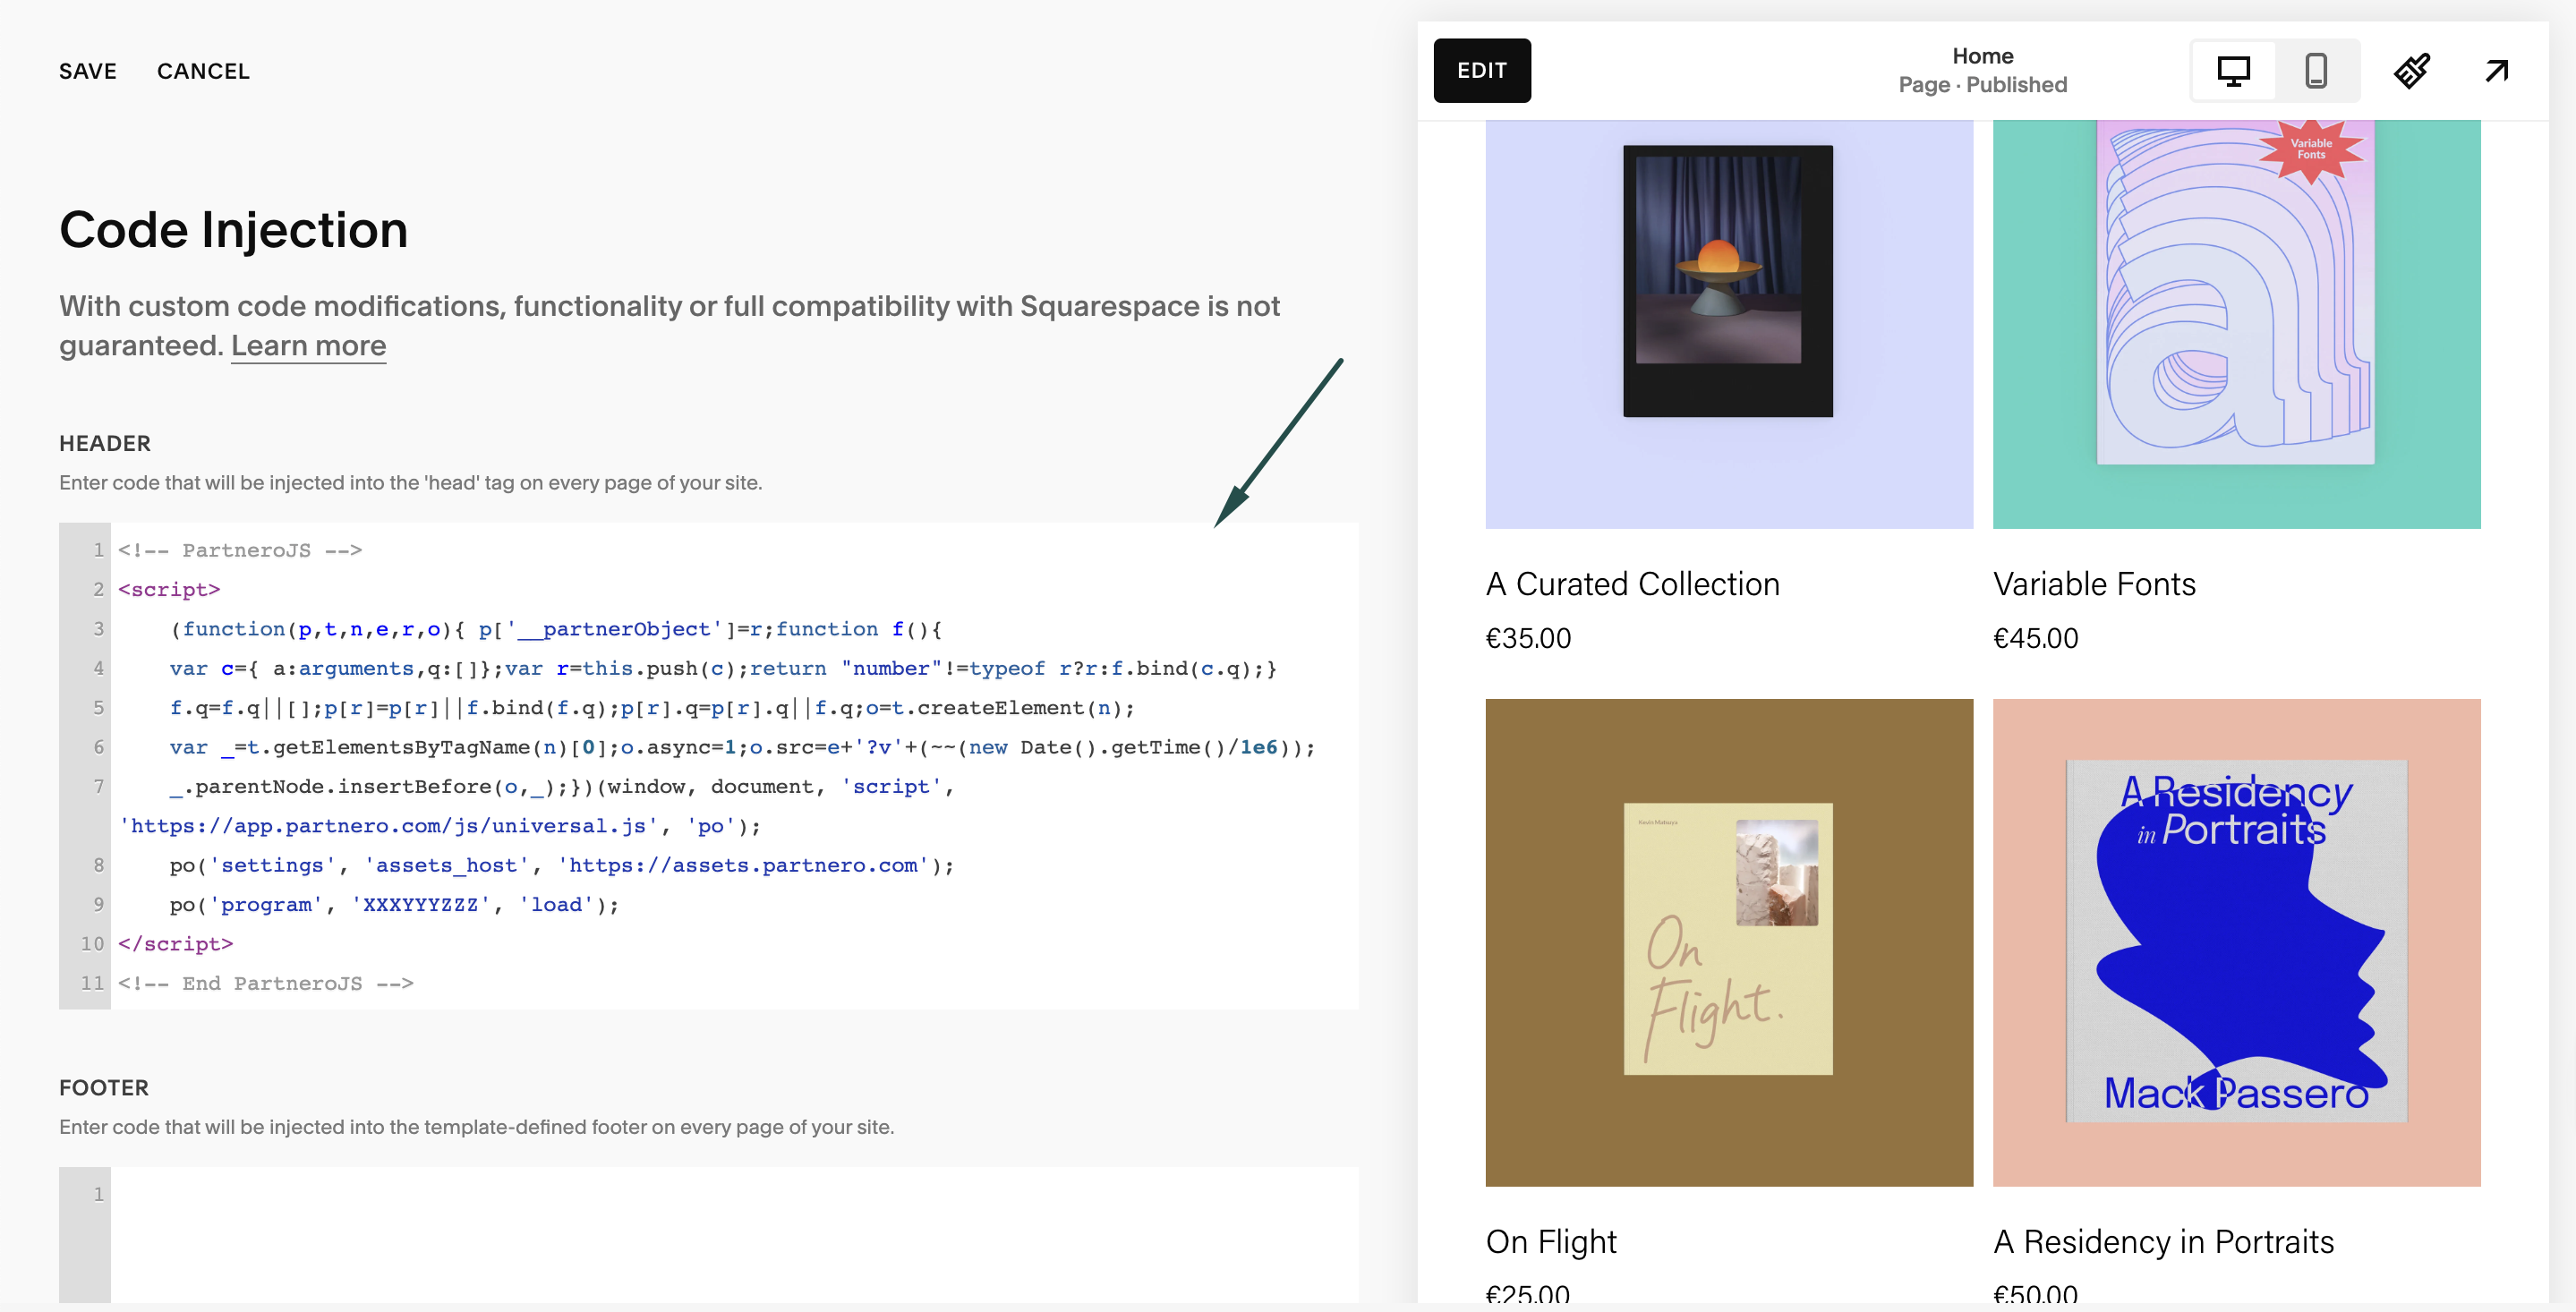The width and height of the screenshot is (2576, 1312).
Task: Click the HEADER section label
Action: 105,443
